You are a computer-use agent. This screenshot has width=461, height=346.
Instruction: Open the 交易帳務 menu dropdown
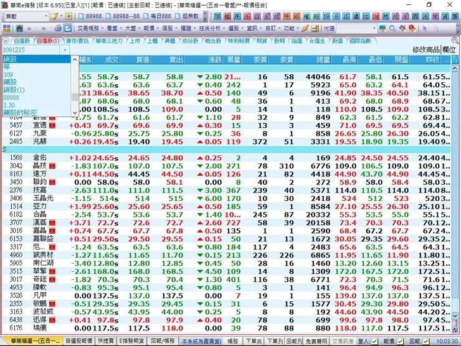[x=90, y=29]
